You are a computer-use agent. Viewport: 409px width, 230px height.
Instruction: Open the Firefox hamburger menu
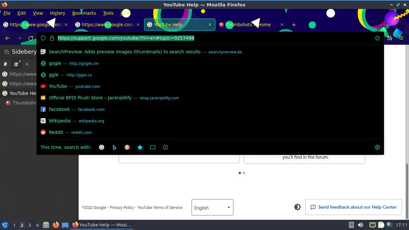coord(401,38)
